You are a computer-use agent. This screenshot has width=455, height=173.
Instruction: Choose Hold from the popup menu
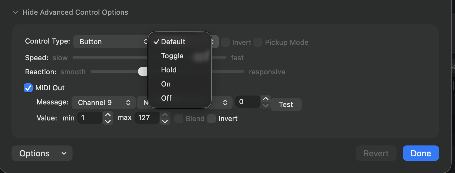click(169, 70)
